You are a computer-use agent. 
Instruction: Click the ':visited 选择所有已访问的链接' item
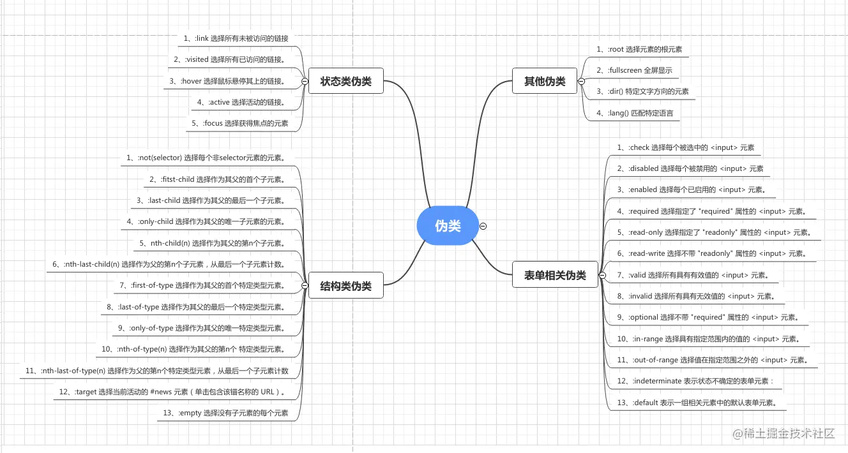point(229,59)
